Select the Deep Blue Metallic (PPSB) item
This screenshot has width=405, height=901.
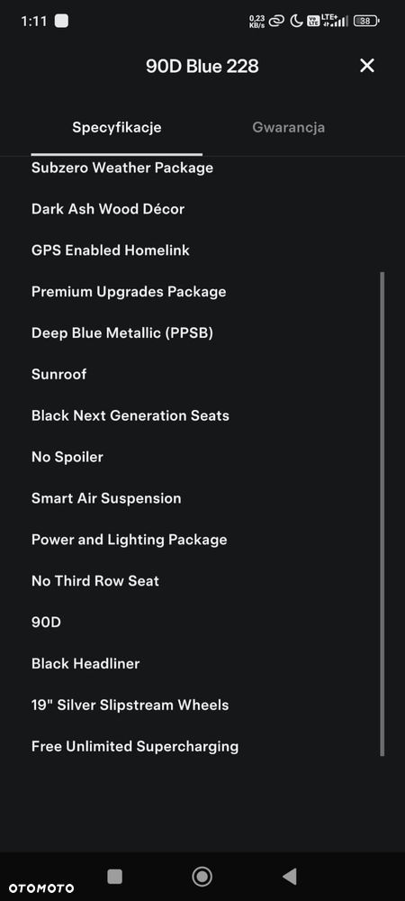(x=122, y=332)
